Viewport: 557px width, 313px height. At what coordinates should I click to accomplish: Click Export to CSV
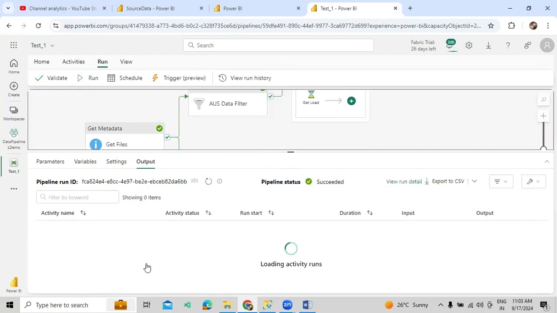[444, 181]
